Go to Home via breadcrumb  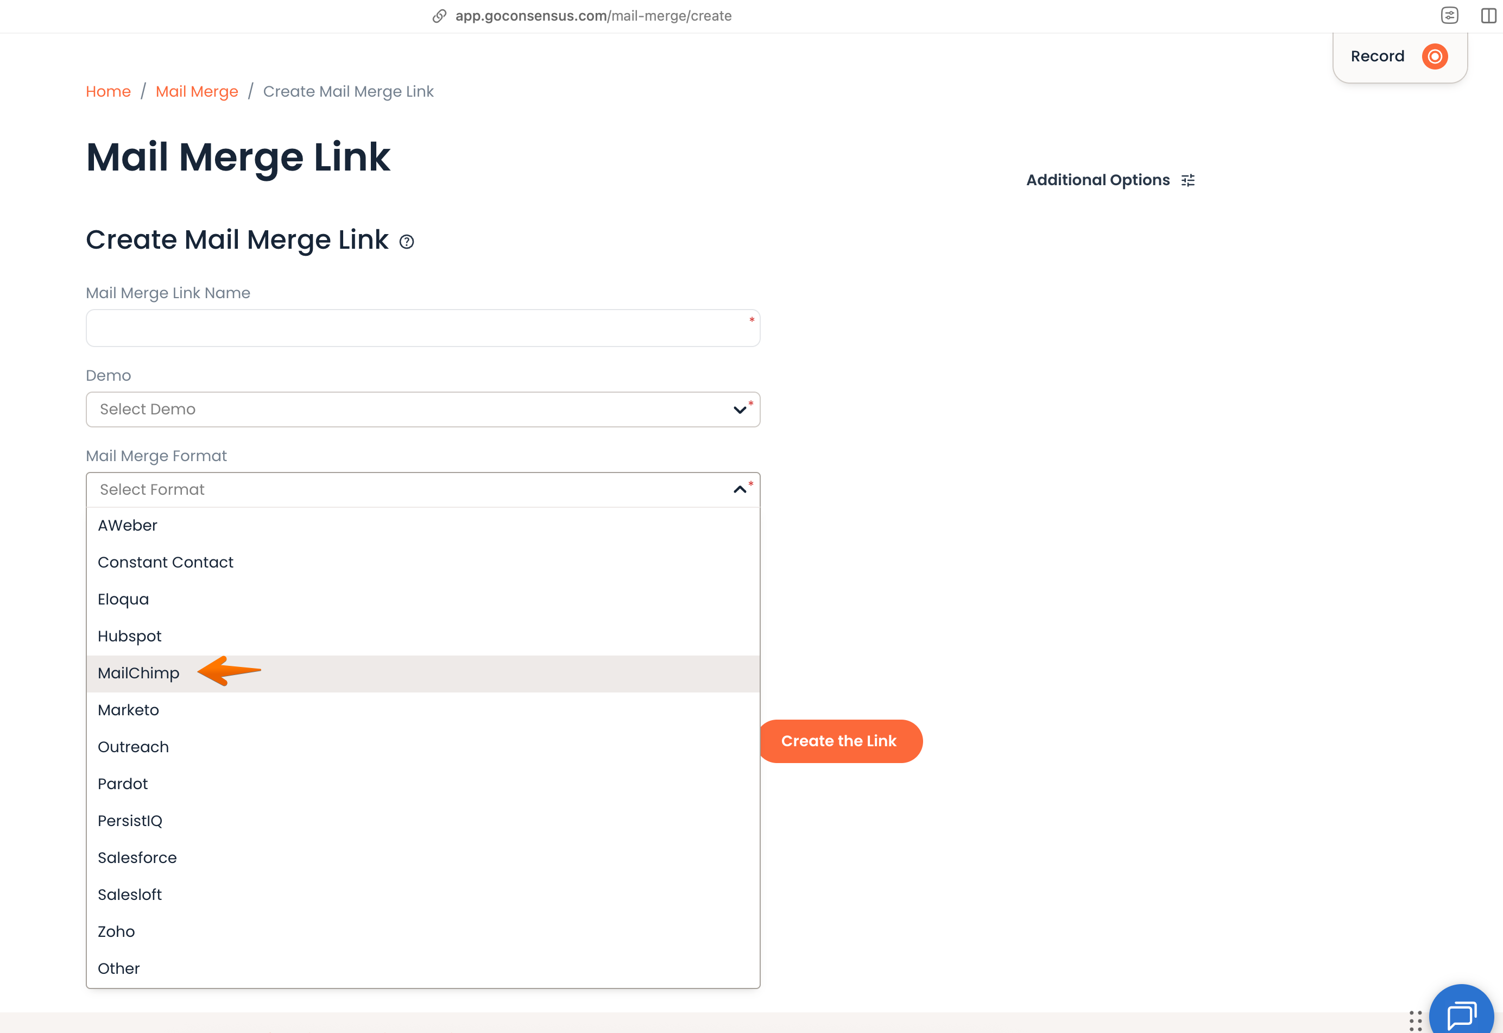(x=108, y=91)
